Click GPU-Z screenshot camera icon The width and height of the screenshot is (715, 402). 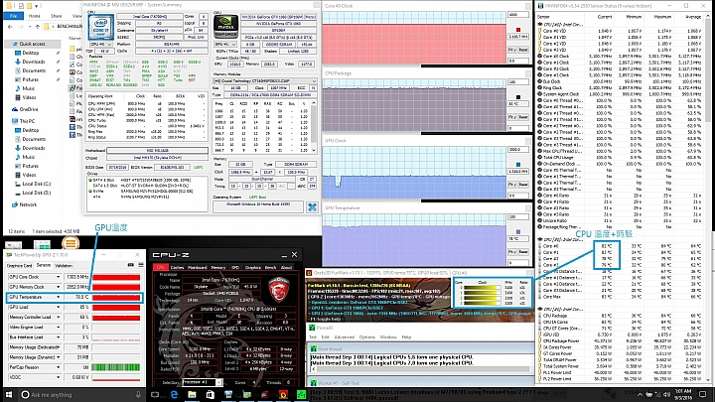pos(130,265)
